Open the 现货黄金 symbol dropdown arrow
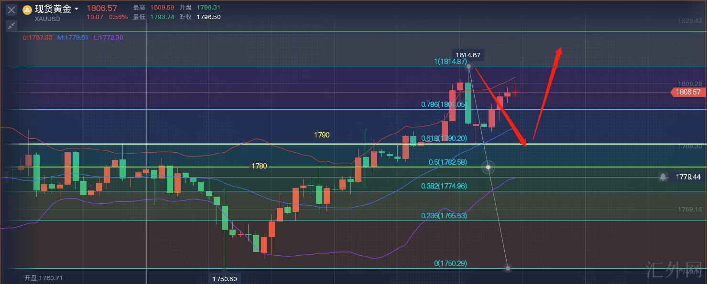 [x=76, y=9]
